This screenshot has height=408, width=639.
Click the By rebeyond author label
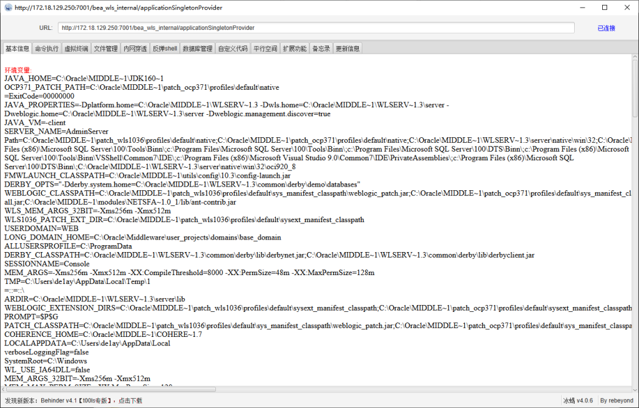pyautogui.click(x=617, y=401)
